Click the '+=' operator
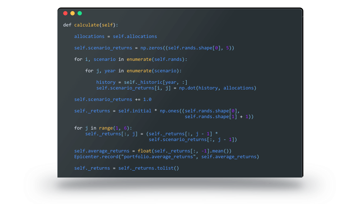Viewport: 359px width, 204px height. 137,99
